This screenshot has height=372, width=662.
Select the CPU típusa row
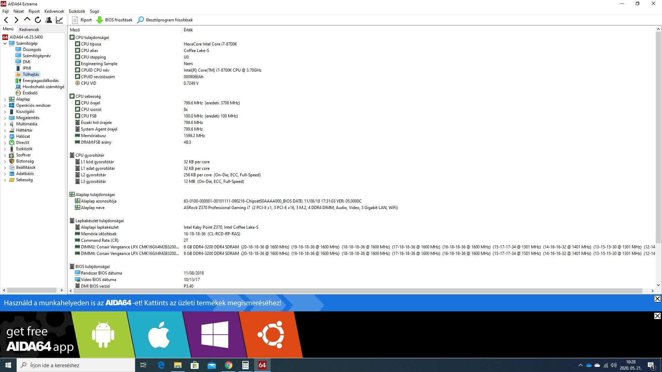[362, 44]
